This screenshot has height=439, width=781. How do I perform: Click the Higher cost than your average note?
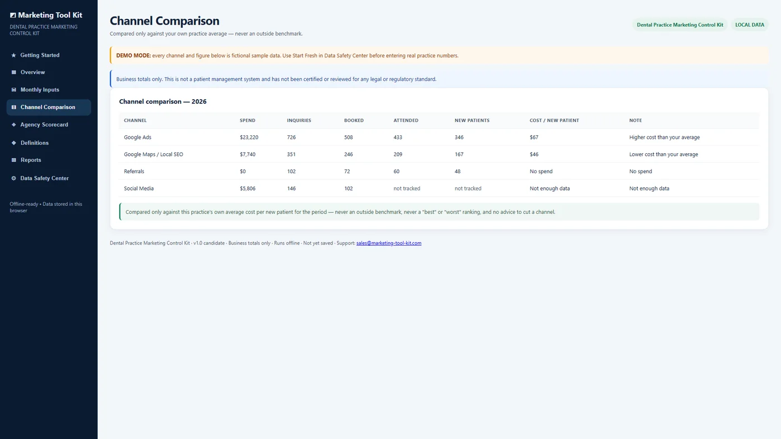(664, 137)
